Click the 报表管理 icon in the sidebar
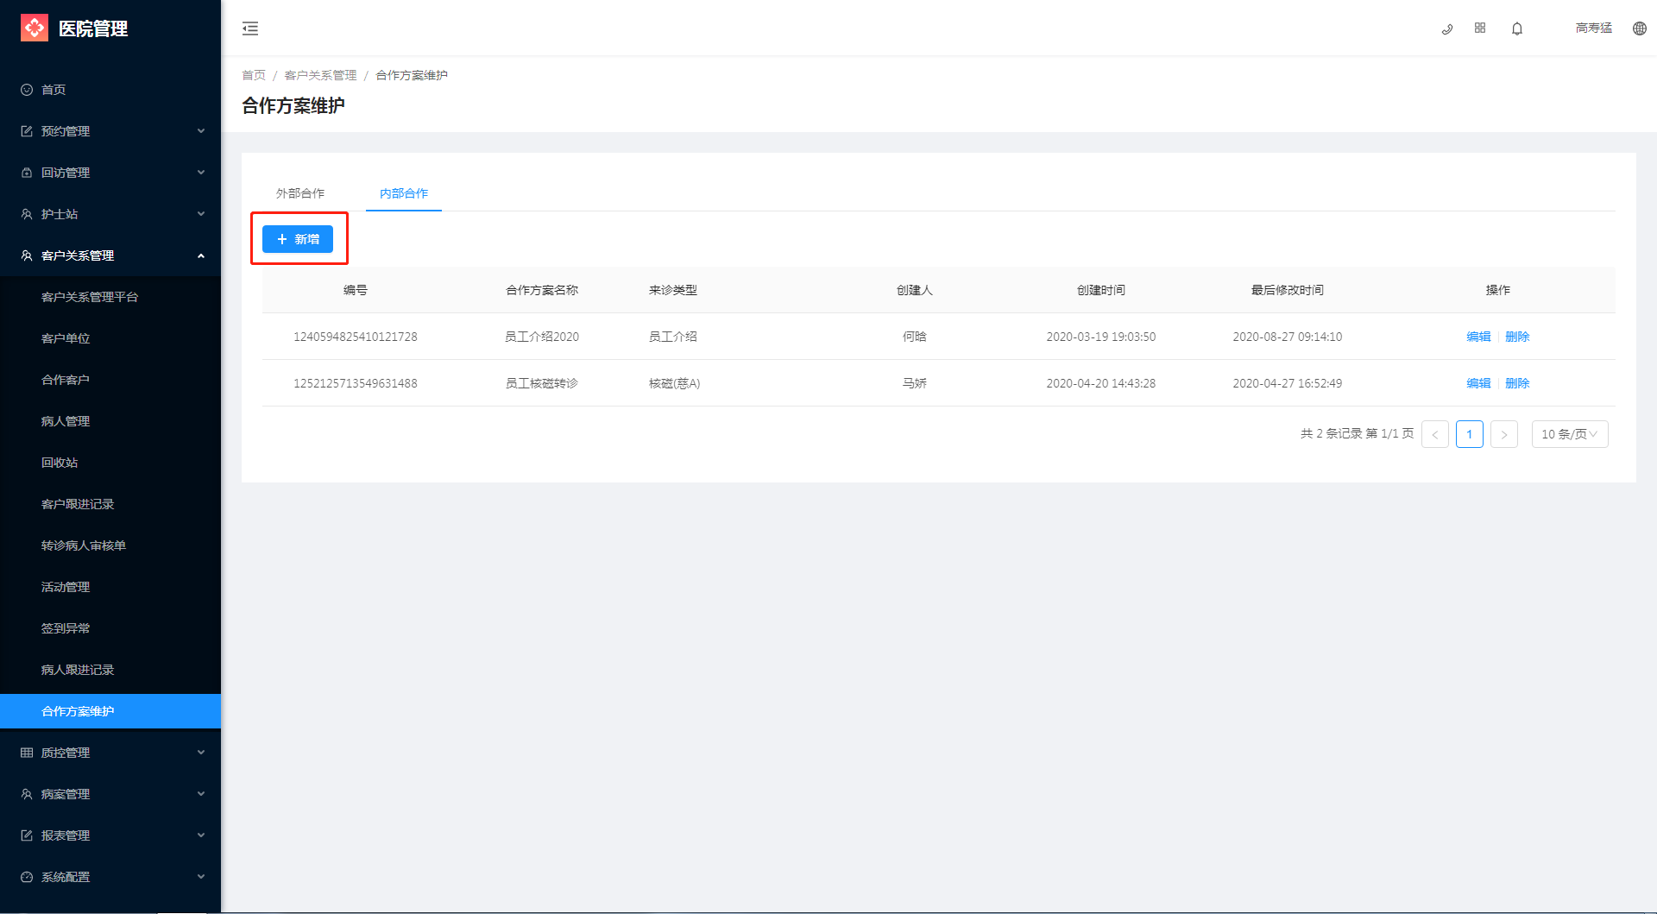The height and width of the screenshot is (914, 1657). [x=27, y=835]
